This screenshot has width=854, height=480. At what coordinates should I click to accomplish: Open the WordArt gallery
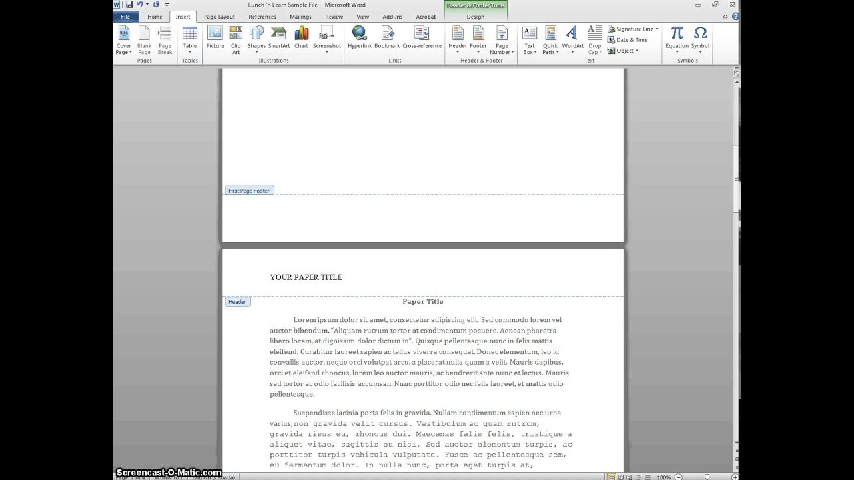coord(572,40)
